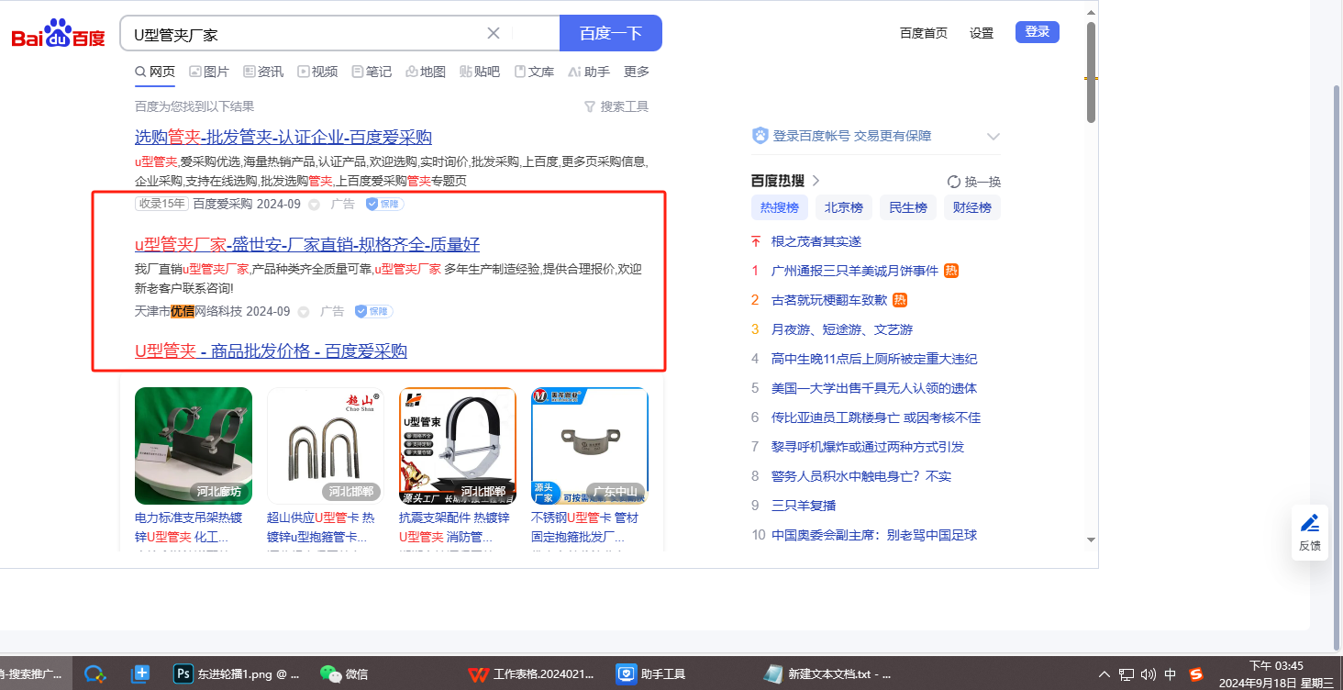Open 微信 from the taskbar
The height and width of the screenshot is (690, 1343).
pyautogui.click(x=344, y=674)
